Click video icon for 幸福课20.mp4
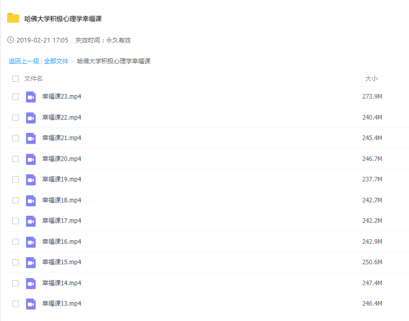This screenshot has width=409, height=321. click(x=31, y=159)
